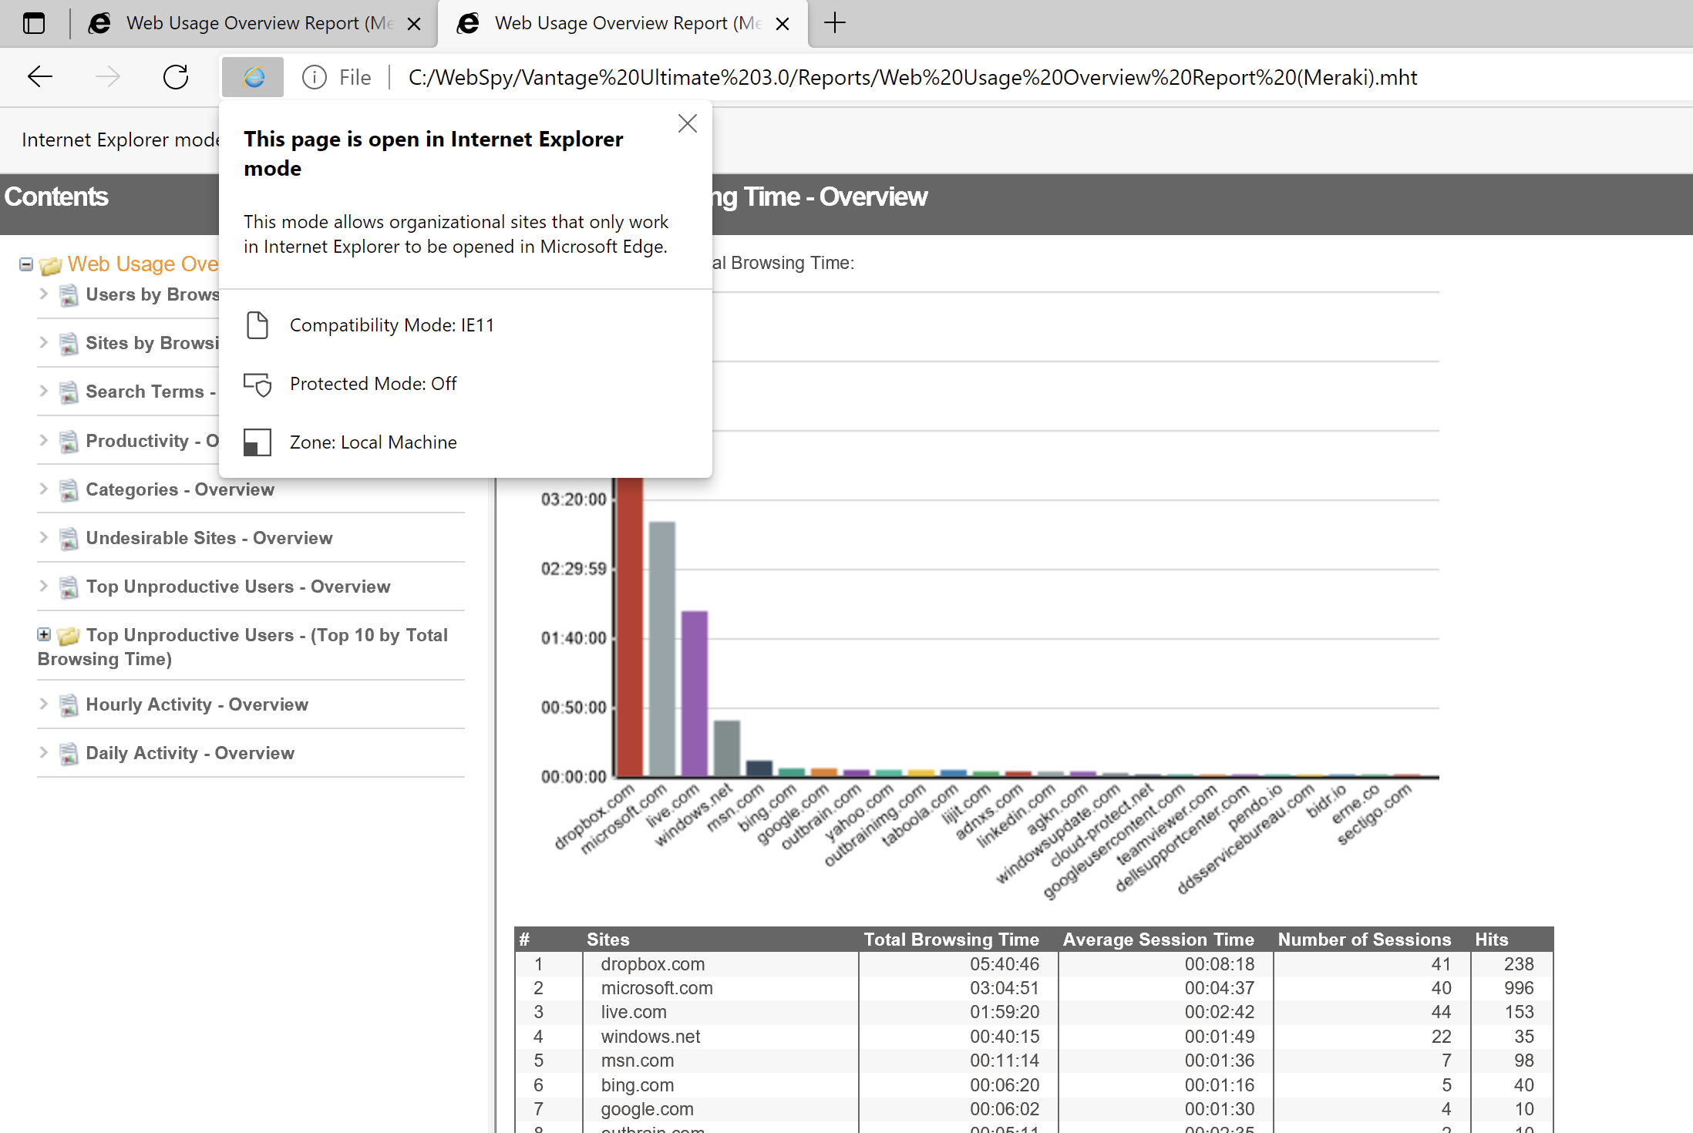Open Top Unproductive Users - Overview link

tap(238, 587)
